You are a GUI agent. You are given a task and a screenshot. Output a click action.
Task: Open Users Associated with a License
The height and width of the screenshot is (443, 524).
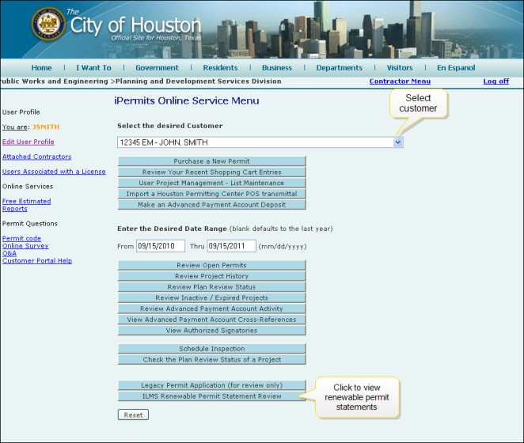click(54, 172)
